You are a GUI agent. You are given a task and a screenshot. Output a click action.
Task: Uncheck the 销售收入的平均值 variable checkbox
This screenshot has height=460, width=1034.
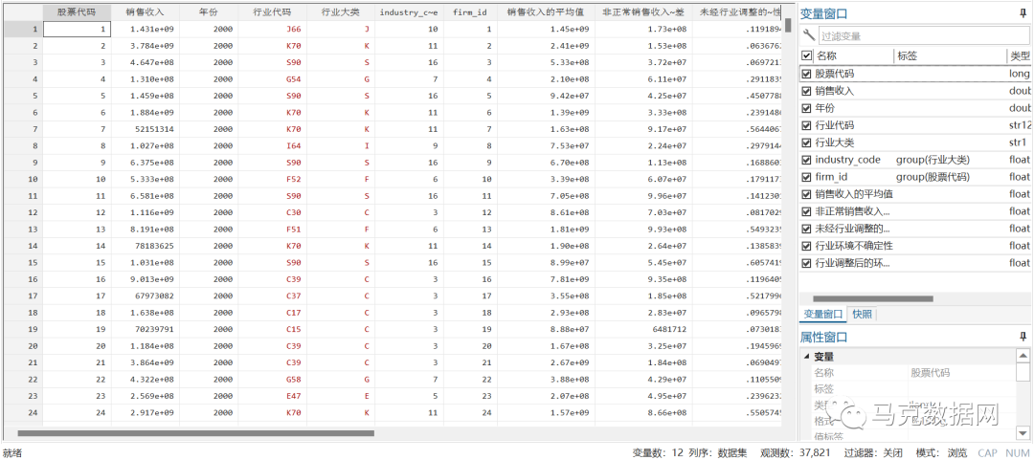click(806, 194)
